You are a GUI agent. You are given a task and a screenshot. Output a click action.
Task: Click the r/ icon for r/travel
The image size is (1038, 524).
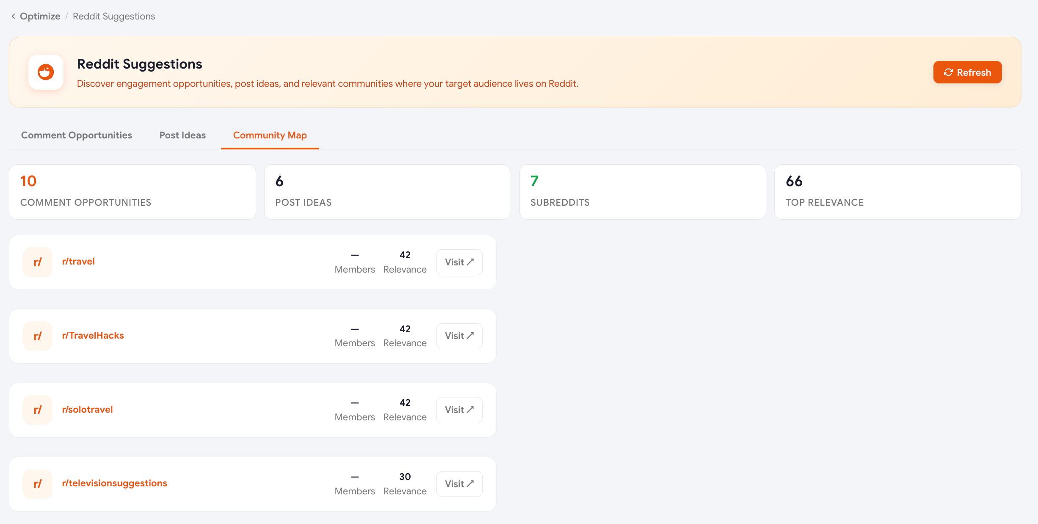(38, 262)
